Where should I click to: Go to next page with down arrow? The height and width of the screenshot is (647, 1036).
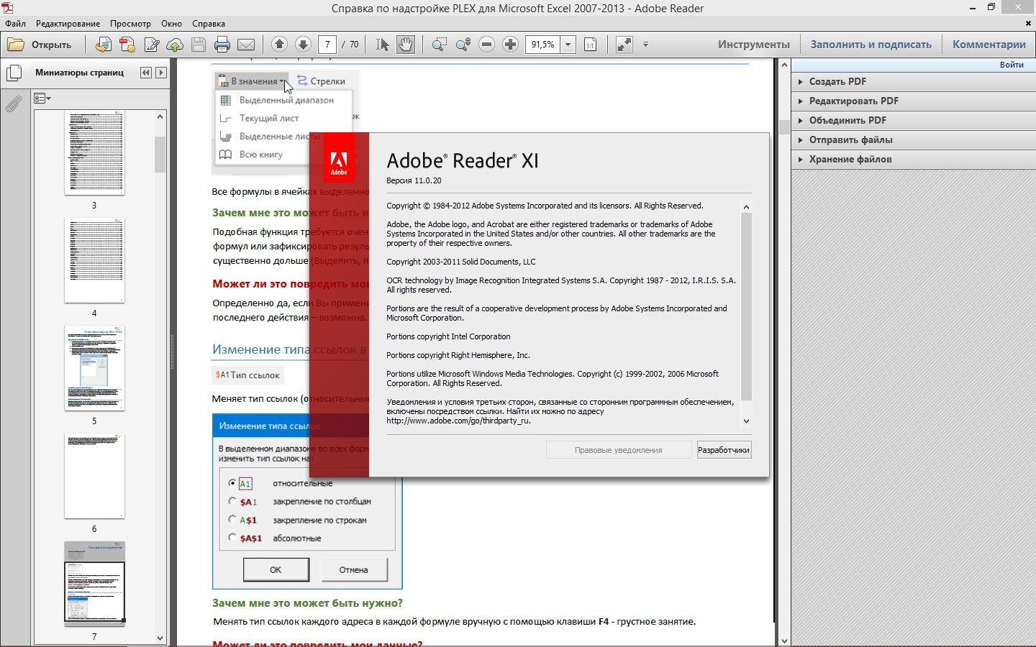(x=303, y=45)
